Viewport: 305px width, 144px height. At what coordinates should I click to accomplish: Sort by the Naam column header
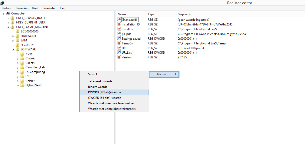pyautogui.click(x=122, y=14)
